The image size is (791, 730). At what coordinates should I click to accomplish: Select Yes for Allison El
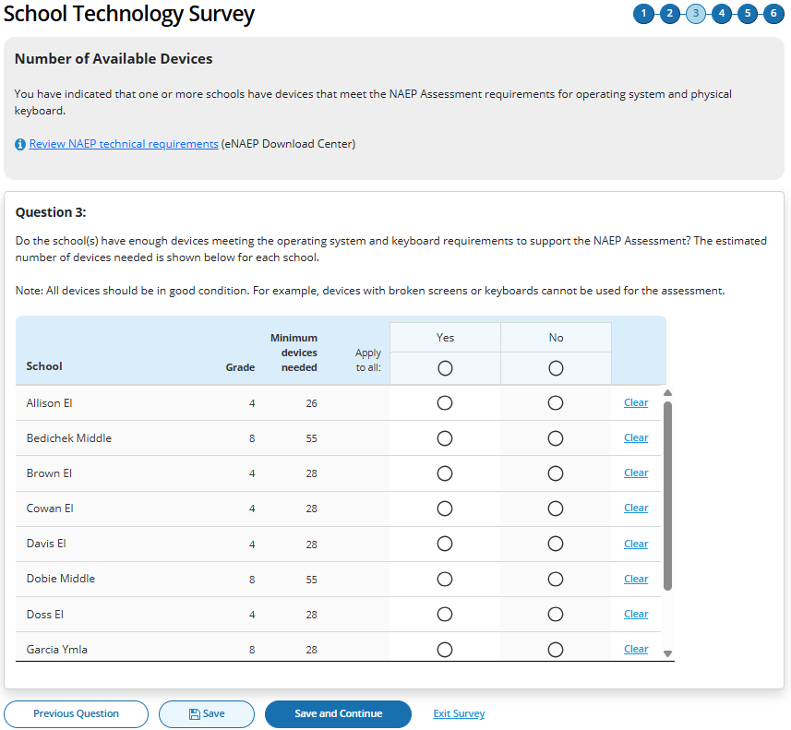coord(445,403)
